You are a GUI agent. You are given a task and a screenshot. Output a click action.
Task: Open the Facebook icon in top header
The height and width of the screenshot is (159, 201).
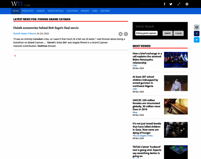[165, 4]
